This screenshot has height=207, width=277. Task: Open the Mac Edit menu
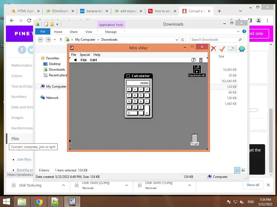(x=94, y=60)
